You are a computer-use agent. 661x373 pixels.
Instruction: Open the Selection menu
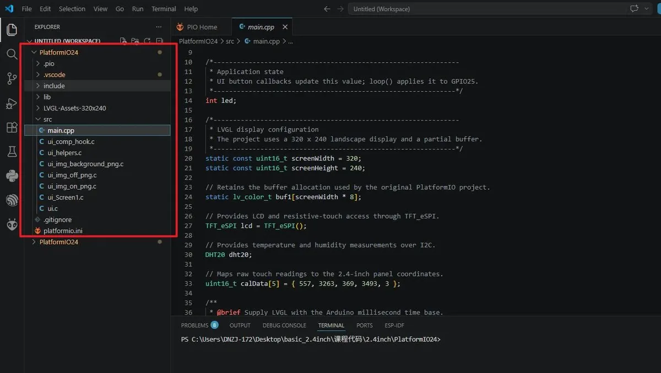point(72,9)
